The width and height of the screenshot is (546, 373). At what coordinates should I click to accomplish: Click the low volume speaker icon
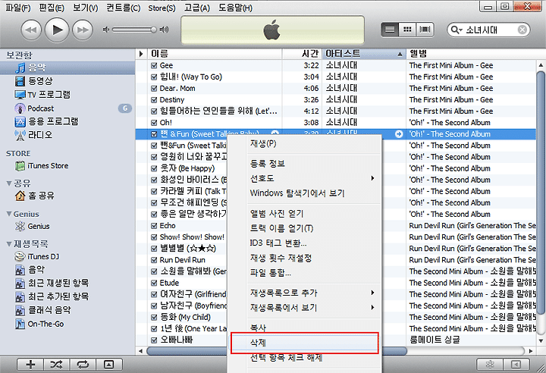(106, 30)
